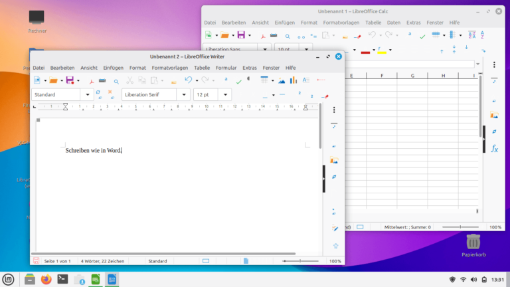
Task: Click column header G in Calc
Action: point(412,76)
